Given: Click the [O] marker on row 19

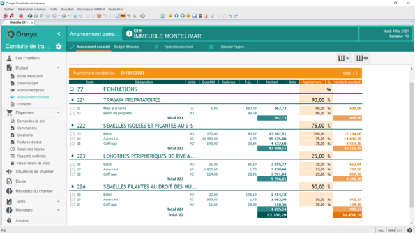Looking at the screenshot, I should pos(73,195).
